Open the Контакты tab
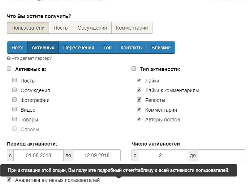 tap(132, 48)
